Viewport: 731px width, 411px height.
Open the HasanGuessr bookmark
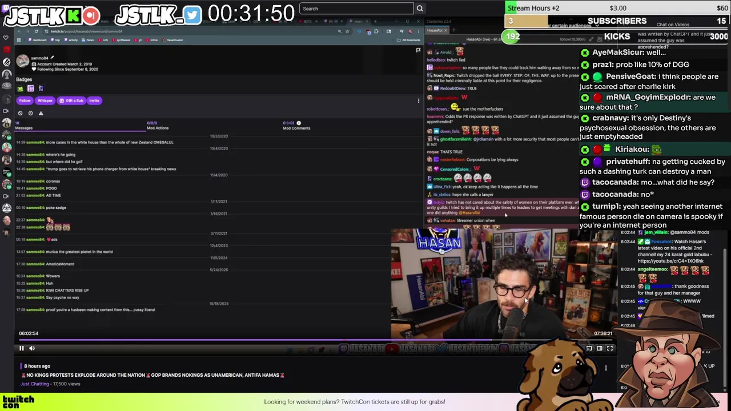coord(172,40)
